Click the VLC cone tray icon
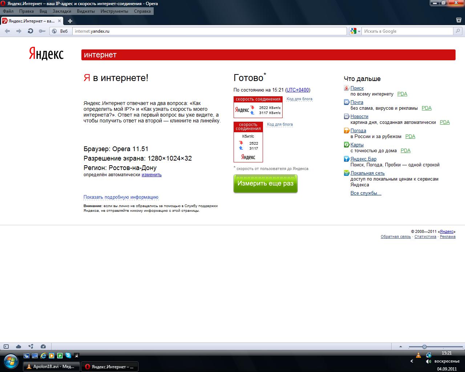Image resolution: width=465 pixels, height=372 pixels. pos(418,355)
